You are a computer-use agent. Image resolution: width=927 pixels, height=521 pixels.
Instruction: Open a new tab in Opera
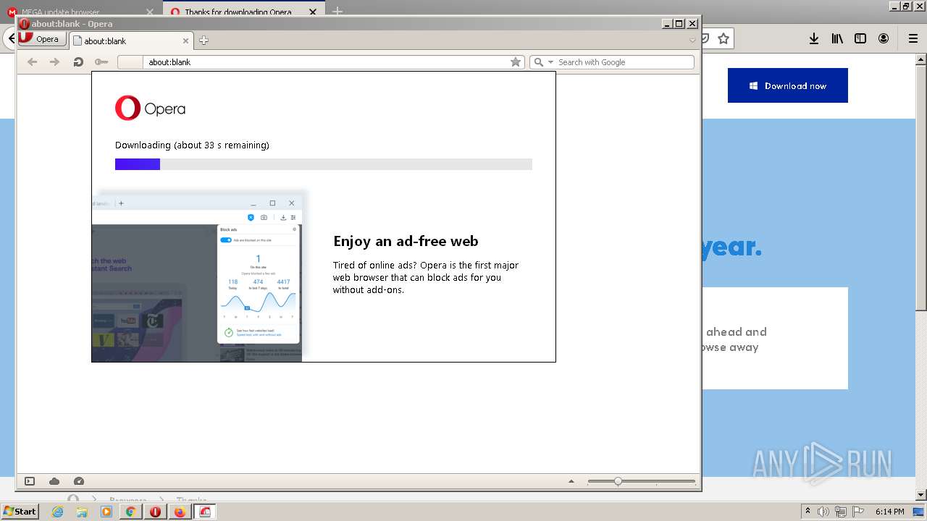[x=204, y=41]
